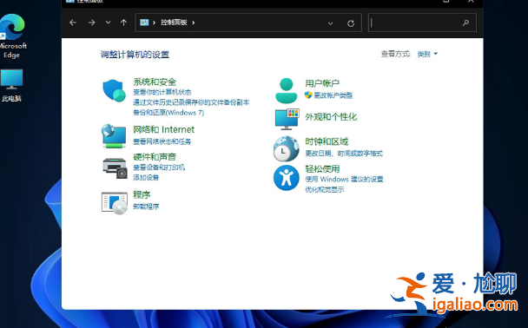Click 更改帐户类型 link

click(x=333, y=95)
